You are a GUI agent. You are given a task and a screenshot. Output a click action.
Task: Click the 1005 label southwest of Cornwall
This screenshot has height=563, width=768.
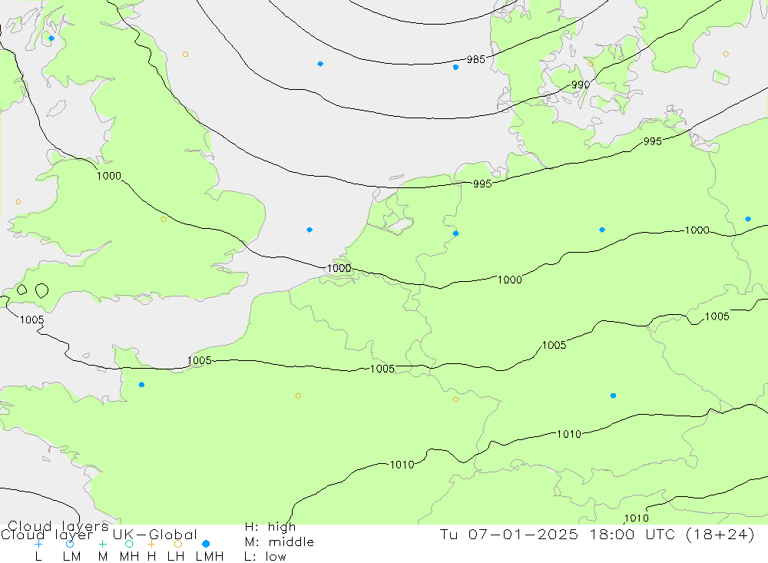[x=31, y=320]
